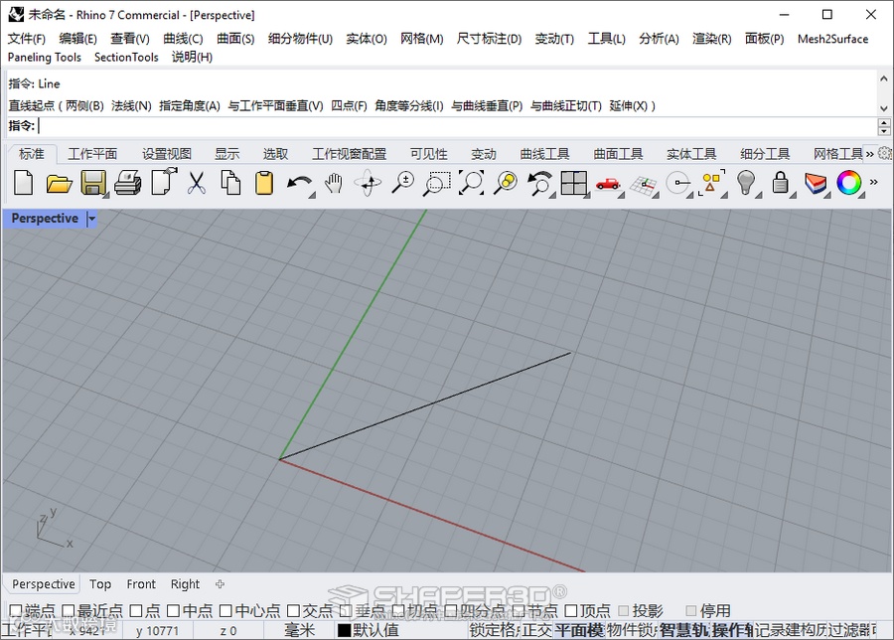Click the red car icon
894x640 pixels.
pos(608,184)
